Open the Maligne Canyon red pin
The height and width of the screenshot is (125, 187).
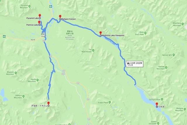pos(60,16)
